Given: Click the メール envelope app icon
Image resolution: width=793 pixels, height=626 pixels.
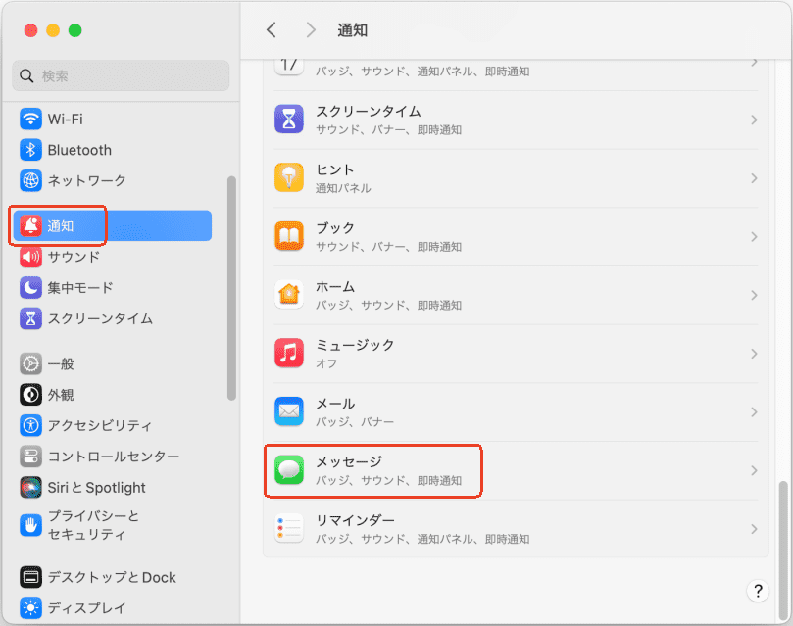Looking at the screenshot, I should click(x=289, y=411).
